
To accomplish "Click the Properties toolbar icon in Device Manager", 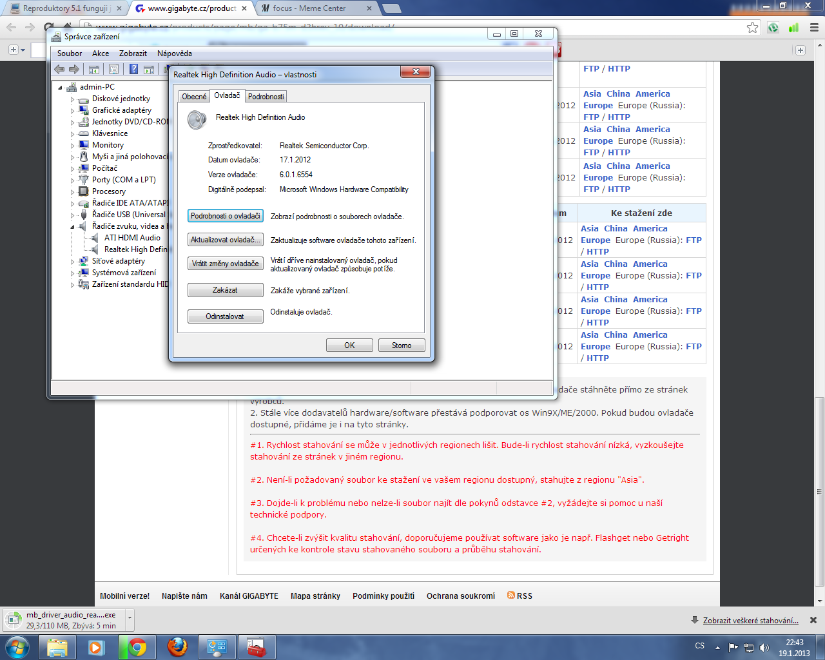I will pos(113,70).
